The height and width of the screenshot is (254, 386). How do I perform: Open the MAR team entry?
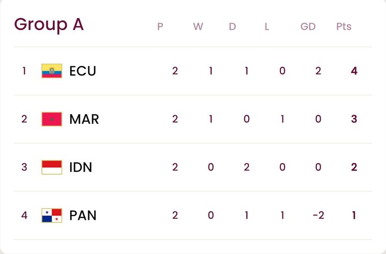click(x=84, y=119)
